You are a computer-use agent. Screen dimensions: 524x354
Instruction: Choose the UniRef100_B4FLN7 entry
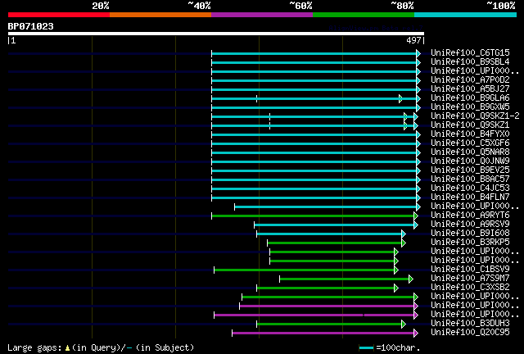coord(470,197)
